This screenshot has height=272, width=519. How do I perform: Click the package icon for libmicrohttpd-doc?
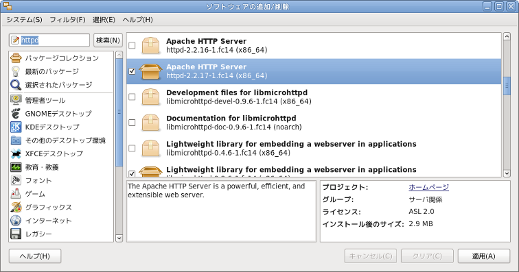[150, 123]
